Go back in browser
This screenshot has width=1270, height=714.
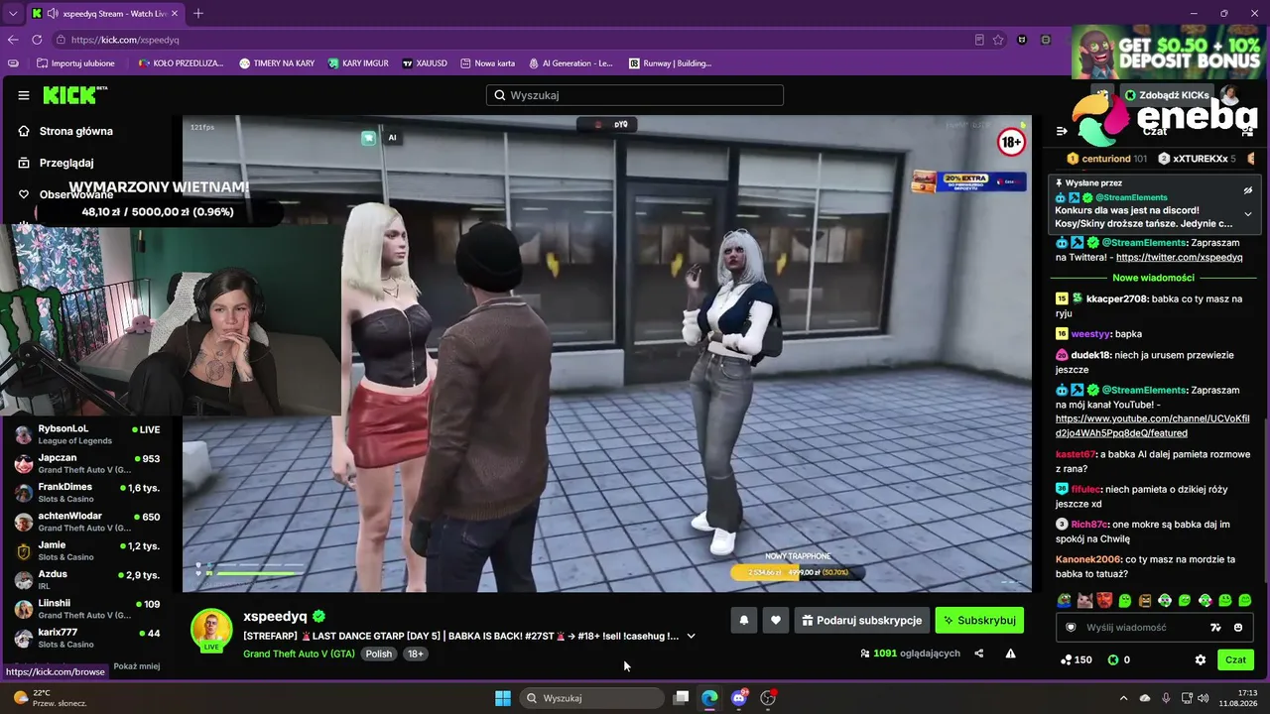(x=13, y=40)
